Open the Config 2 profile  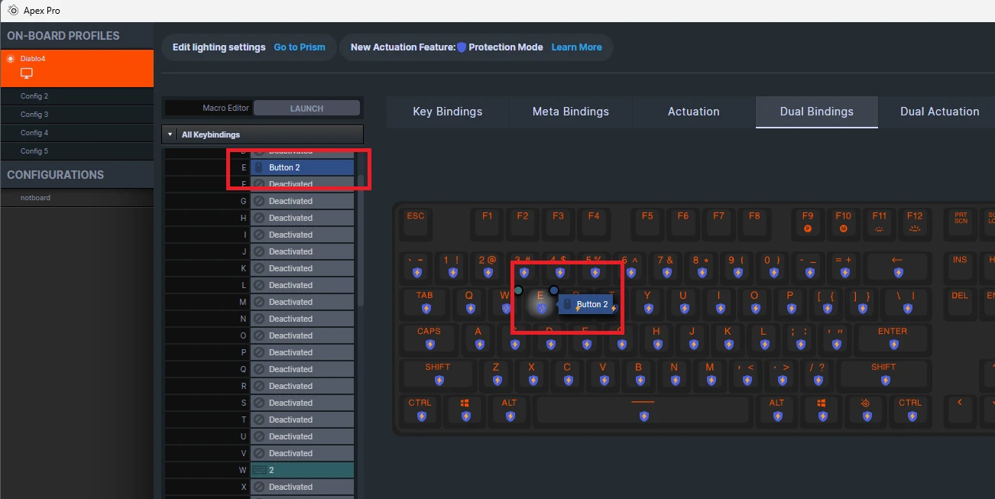click(76, 96)
